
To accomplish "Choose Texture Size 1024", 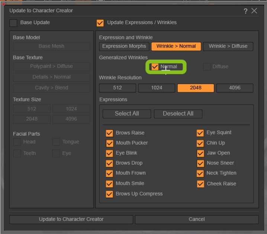I will pyautogui.click(x=71, y=109).
